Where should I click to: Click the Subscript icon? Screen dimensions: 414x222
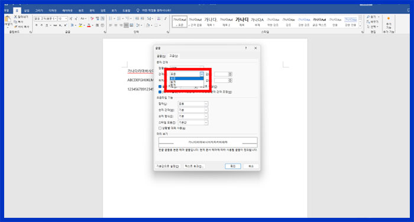(60, 25)
